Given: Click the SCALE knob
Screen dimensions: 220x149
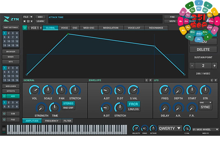Looking at the screenshot, I should [x=48, y=90].
